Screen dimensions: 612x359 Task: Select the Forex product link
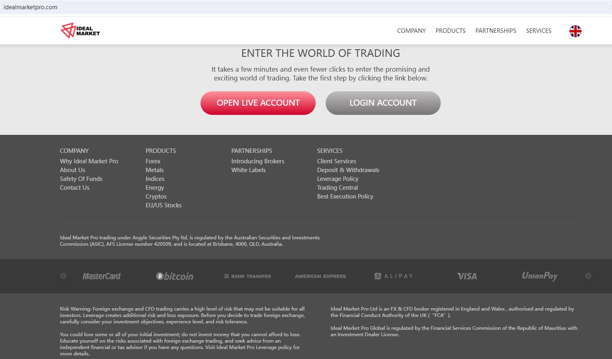tap(153, 161)
